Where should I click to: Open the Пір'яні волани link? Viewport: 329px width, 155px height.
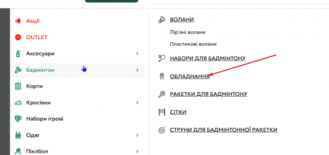[188, 32]
